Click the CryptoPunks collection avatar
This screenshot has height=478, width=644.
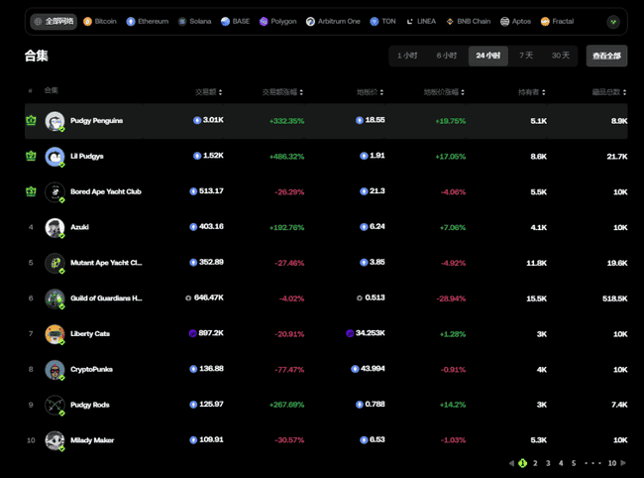pyautogui.click(x=54, y=369)
